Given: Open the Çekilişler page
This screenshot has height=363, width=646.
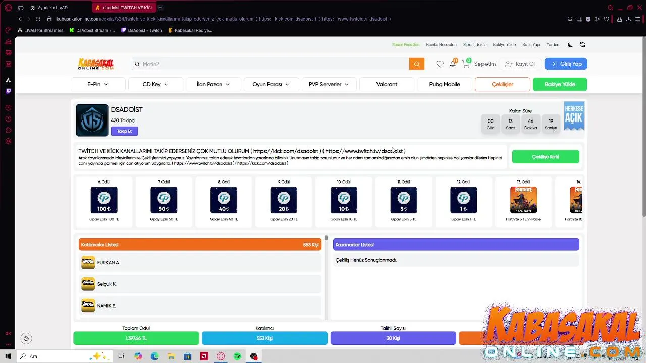Looking at the screenshot, I should 503,84.
